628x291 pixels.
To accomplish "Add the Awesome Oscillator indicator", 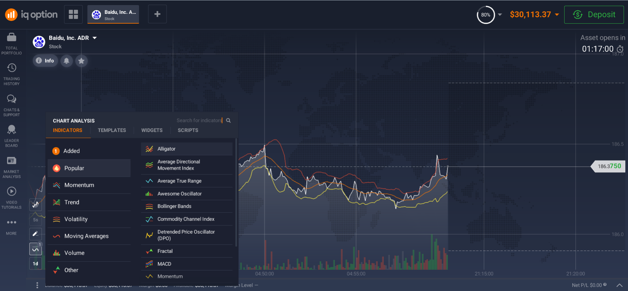I will pyautogui.click(x=187, y=194).
